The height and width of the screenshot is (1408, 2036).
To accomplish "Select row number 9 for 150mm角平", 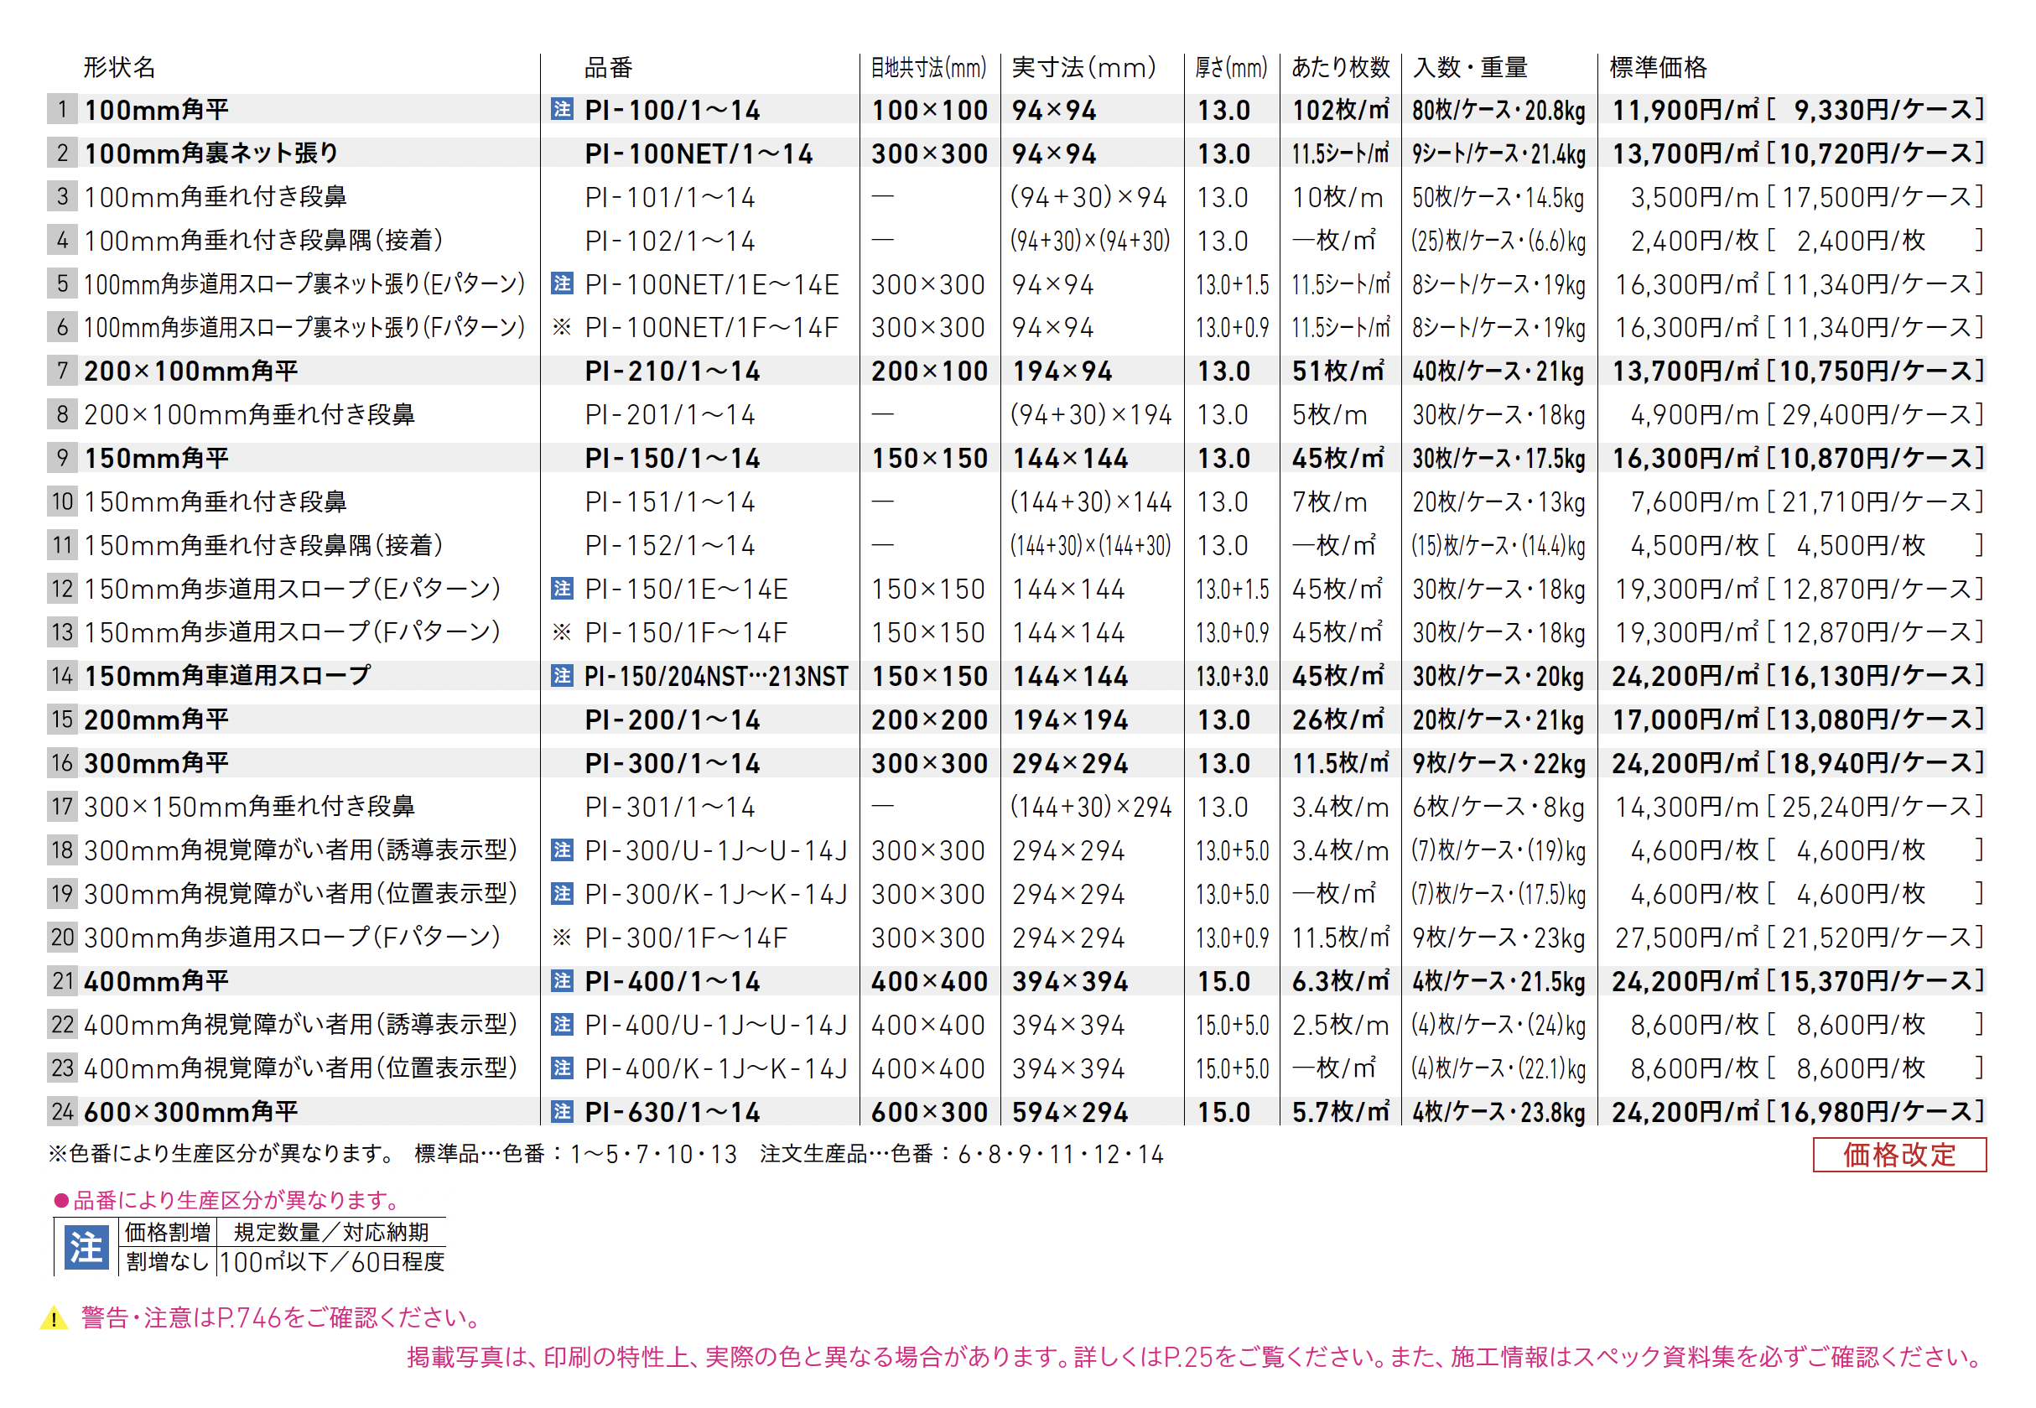I will 62,458.
